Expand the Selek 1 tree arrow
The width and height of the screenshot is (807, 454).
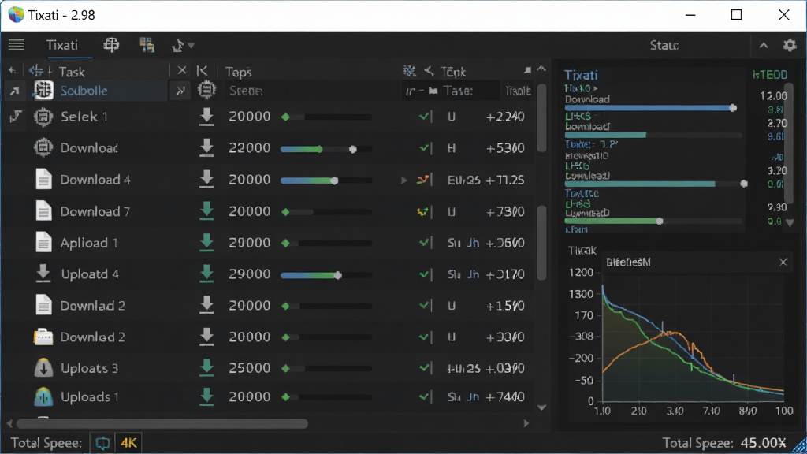16,117
